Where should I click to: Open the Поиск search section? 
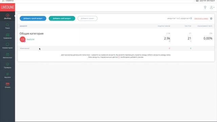point(7,26)
